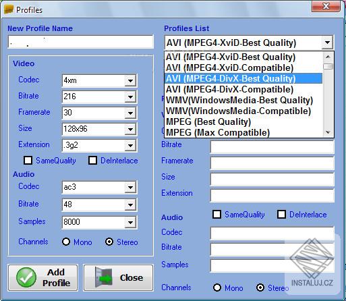Enable left panel SameQuality checkbox

point(28,161)
